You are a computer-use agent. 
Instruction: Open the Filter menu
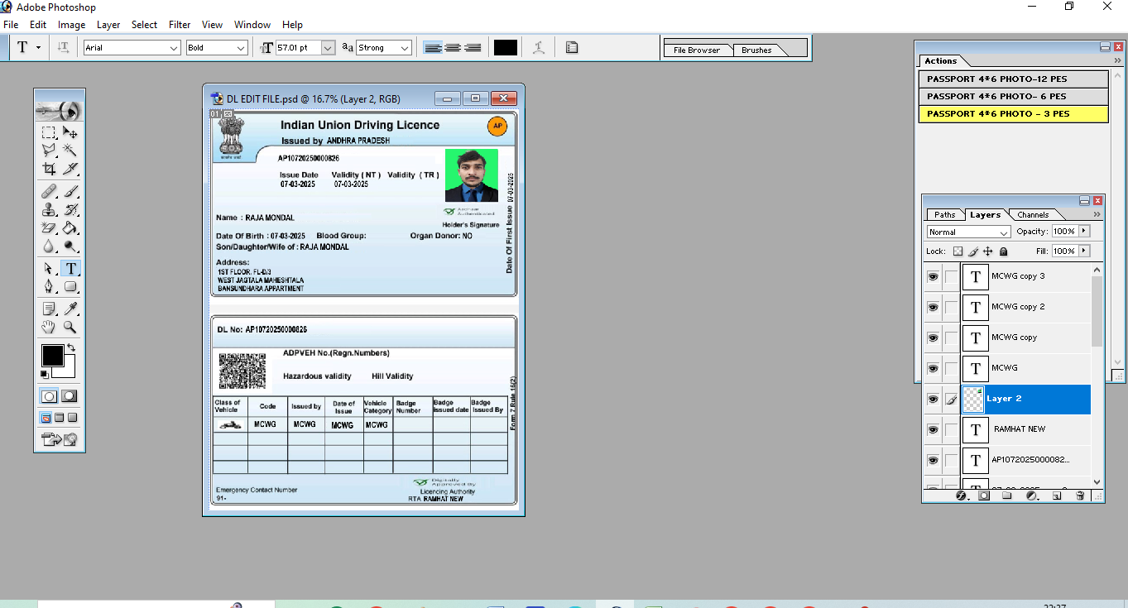point(180,25)
